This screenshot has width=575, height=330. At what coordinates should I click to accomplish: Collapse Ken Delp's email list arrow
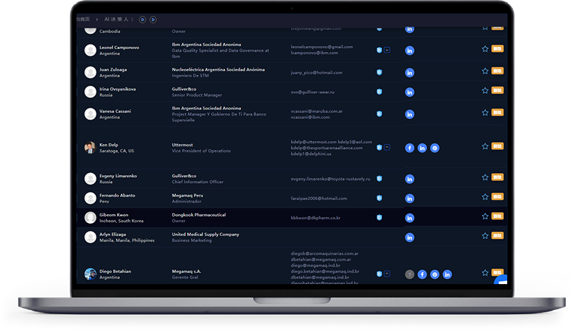pyautogui.click(x=387, y=148)
